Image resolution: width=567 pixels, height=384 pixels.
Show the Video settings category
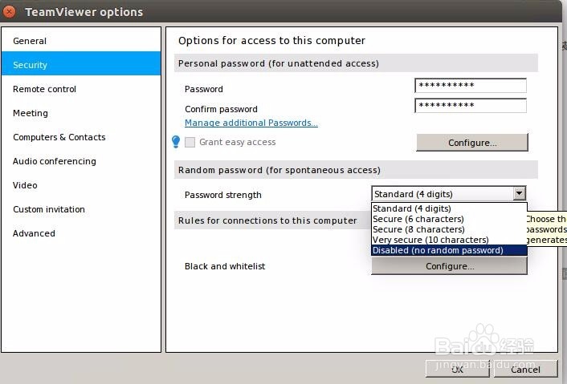click(81, 185)
